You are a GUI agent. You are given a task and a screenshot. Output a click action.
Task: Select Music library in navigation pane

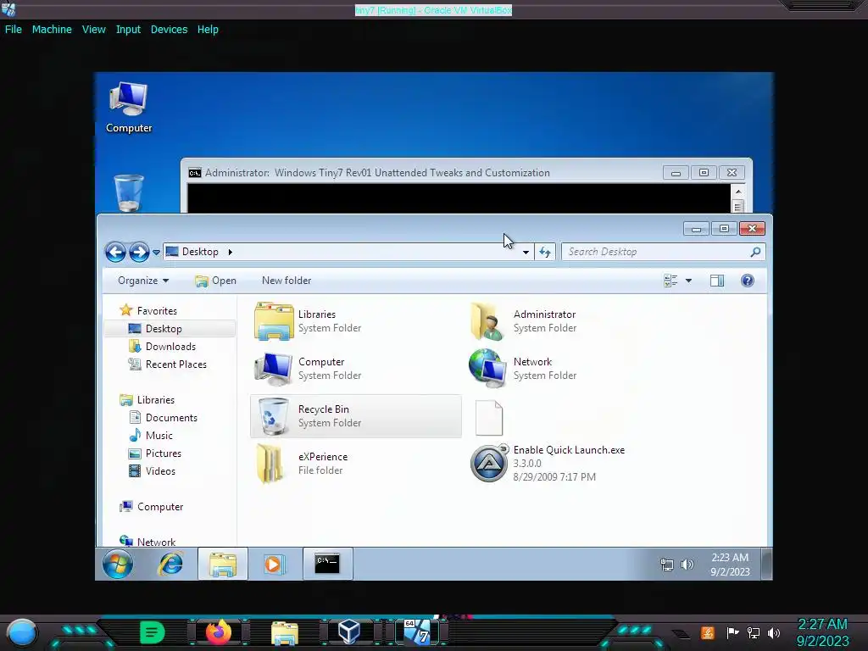[151, 435]
